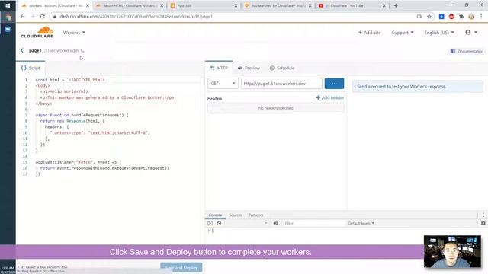
Task: Bookmark this page with the star icon
Action: pos(429,17)
